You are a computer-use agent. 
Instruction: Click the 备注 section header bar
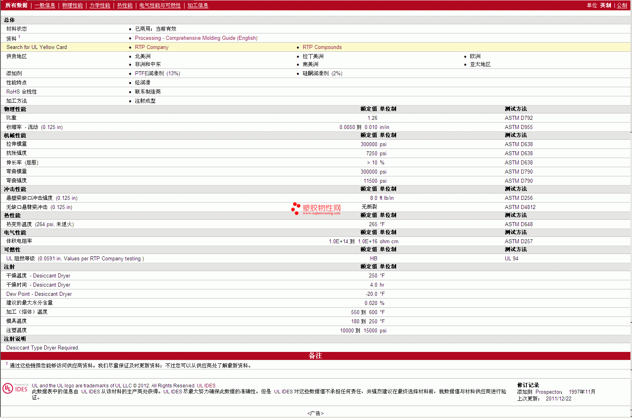pyautogui.click(x=316, y=355)
